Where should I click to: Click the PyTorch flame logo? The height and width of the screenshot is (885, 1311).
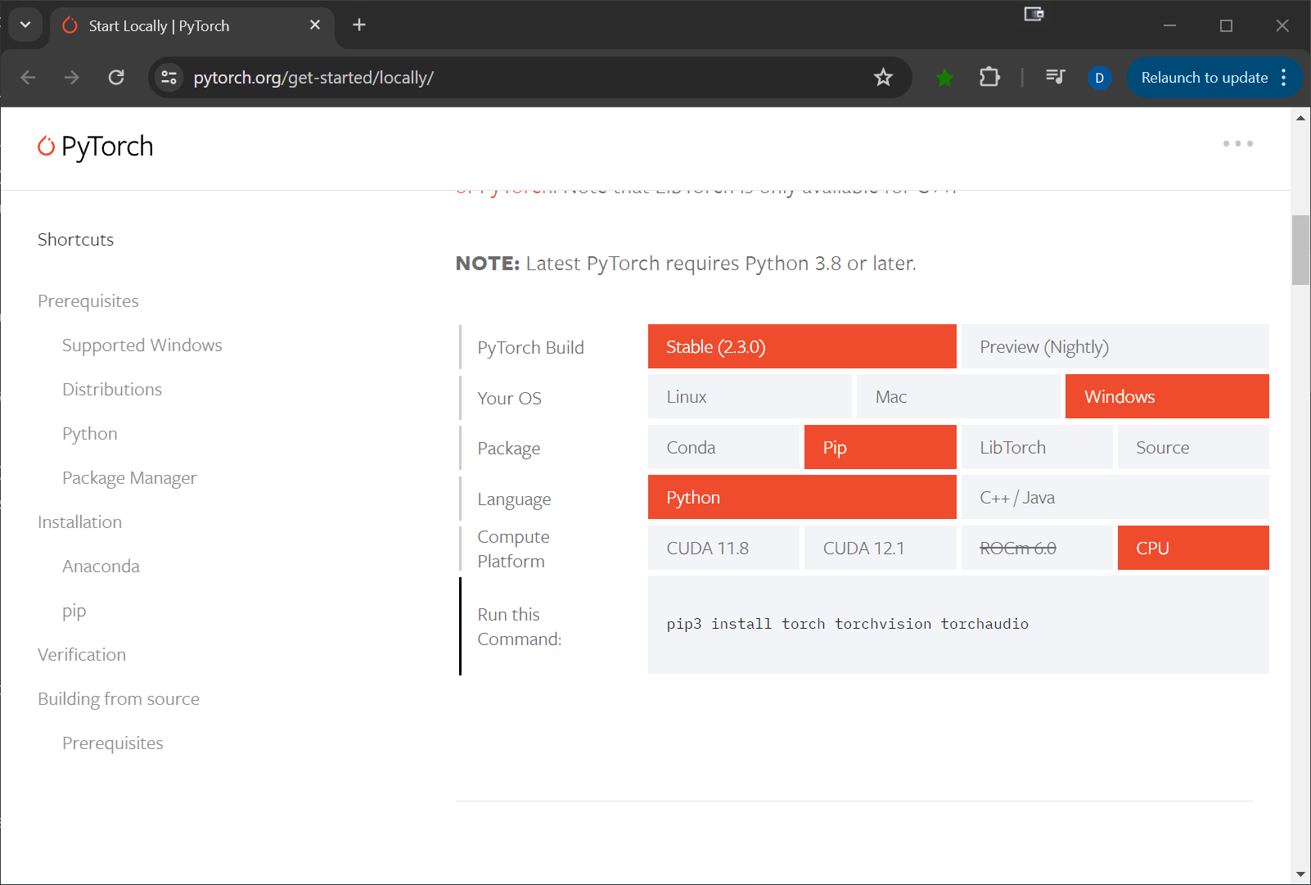click(x=47, y=146)
